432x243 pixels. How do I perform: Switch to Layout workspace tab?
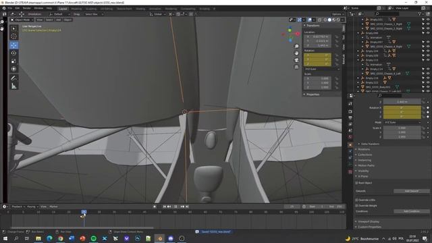63,9
